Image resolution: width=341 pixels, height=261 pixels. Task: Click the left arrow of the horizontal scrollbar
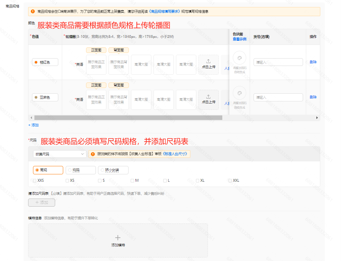pos(31,118)
